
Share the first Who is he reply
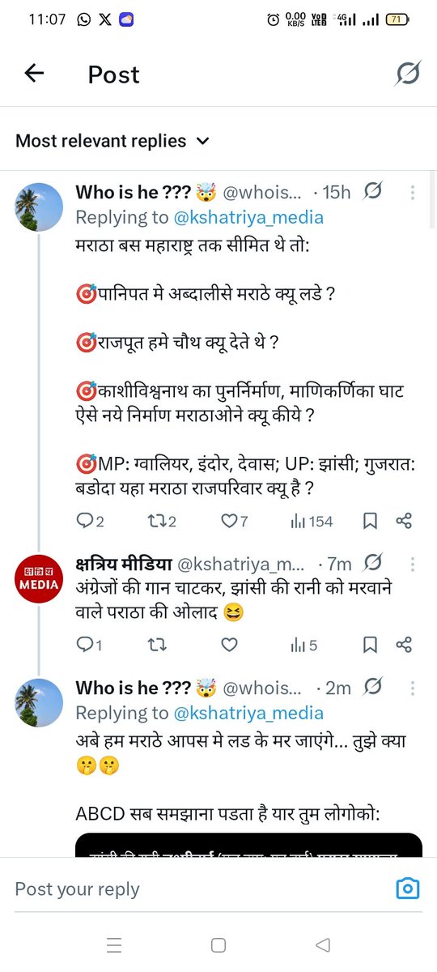click(404, 522)
